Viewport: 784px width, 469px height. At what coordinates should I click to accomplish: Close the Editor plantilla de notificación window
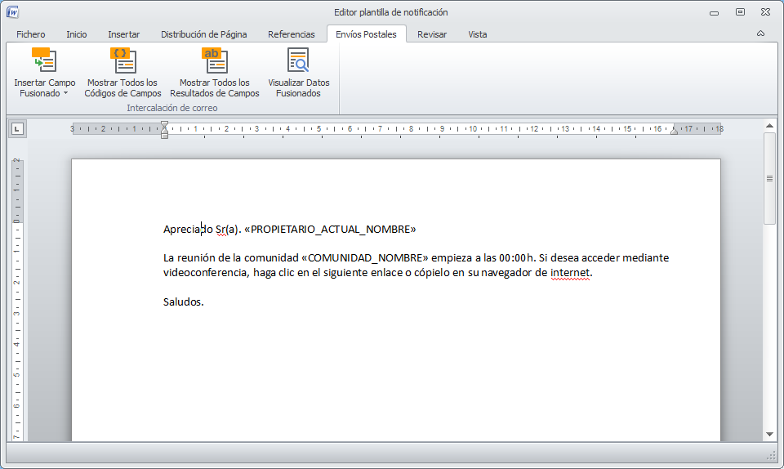pyautogui.click(x=765, y=12)
